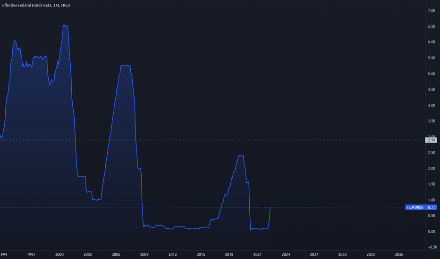The image size is (440, 259).
Task: Select the 2030 time axis label
Action: click(342, 254)
